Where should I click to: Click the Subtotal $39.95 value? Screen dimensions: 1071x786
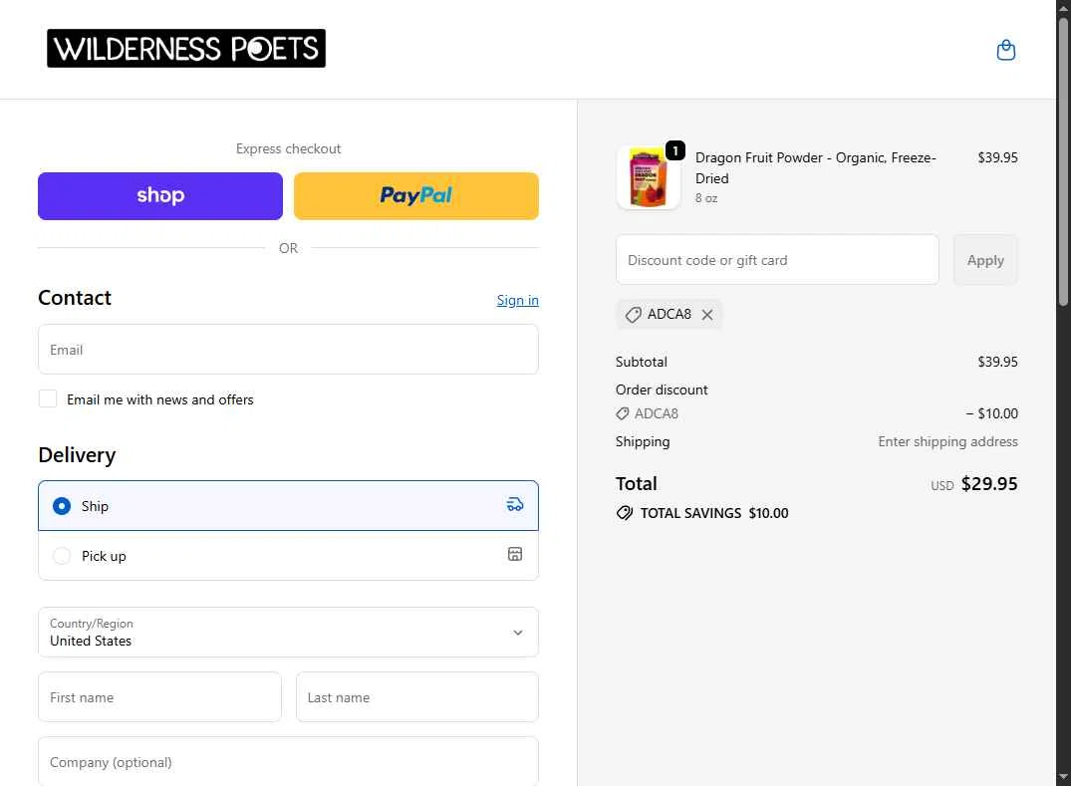click(997, 362)
